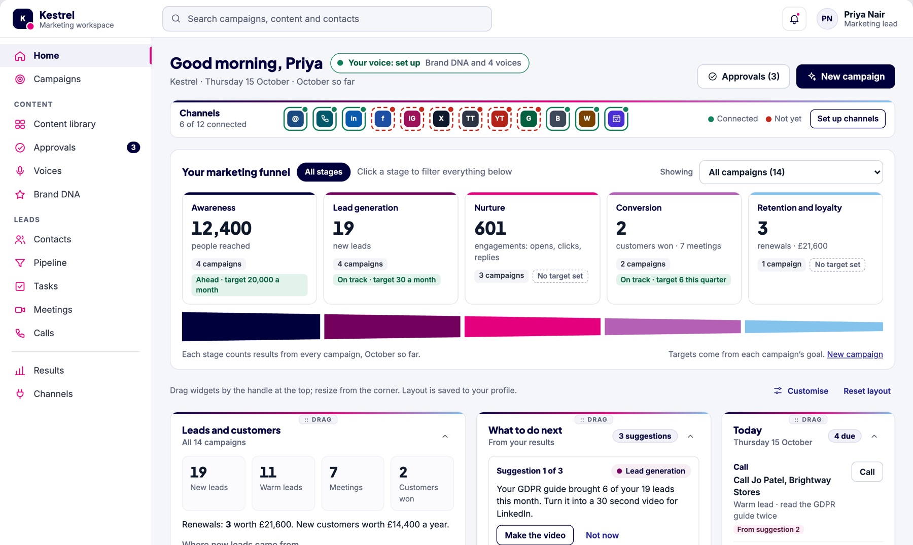913x545 pixels.
Task: Click the light blue Retention funnel bar
Action: [x=814, y=326]
